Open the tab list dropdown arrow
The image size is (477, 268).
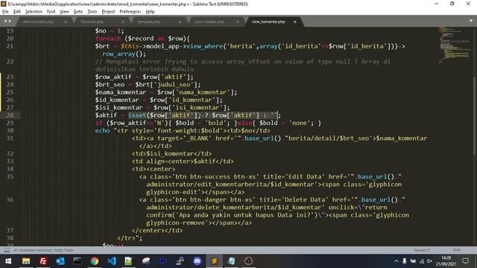471,21
